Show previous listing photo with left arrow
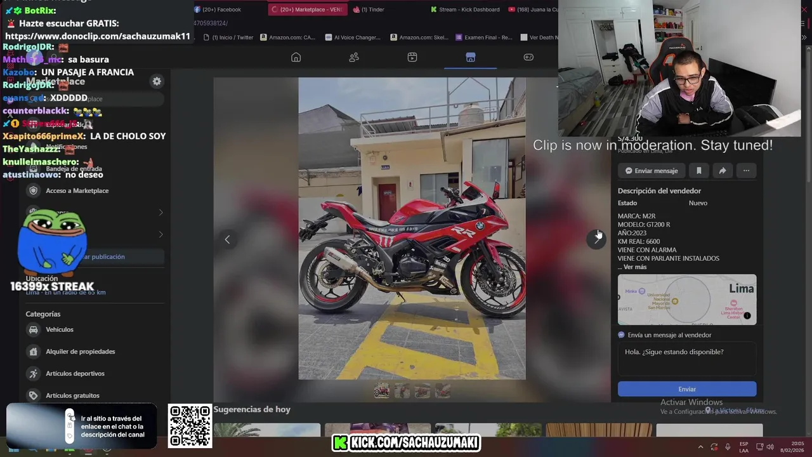The image size is (812, 457). (227, 239)
